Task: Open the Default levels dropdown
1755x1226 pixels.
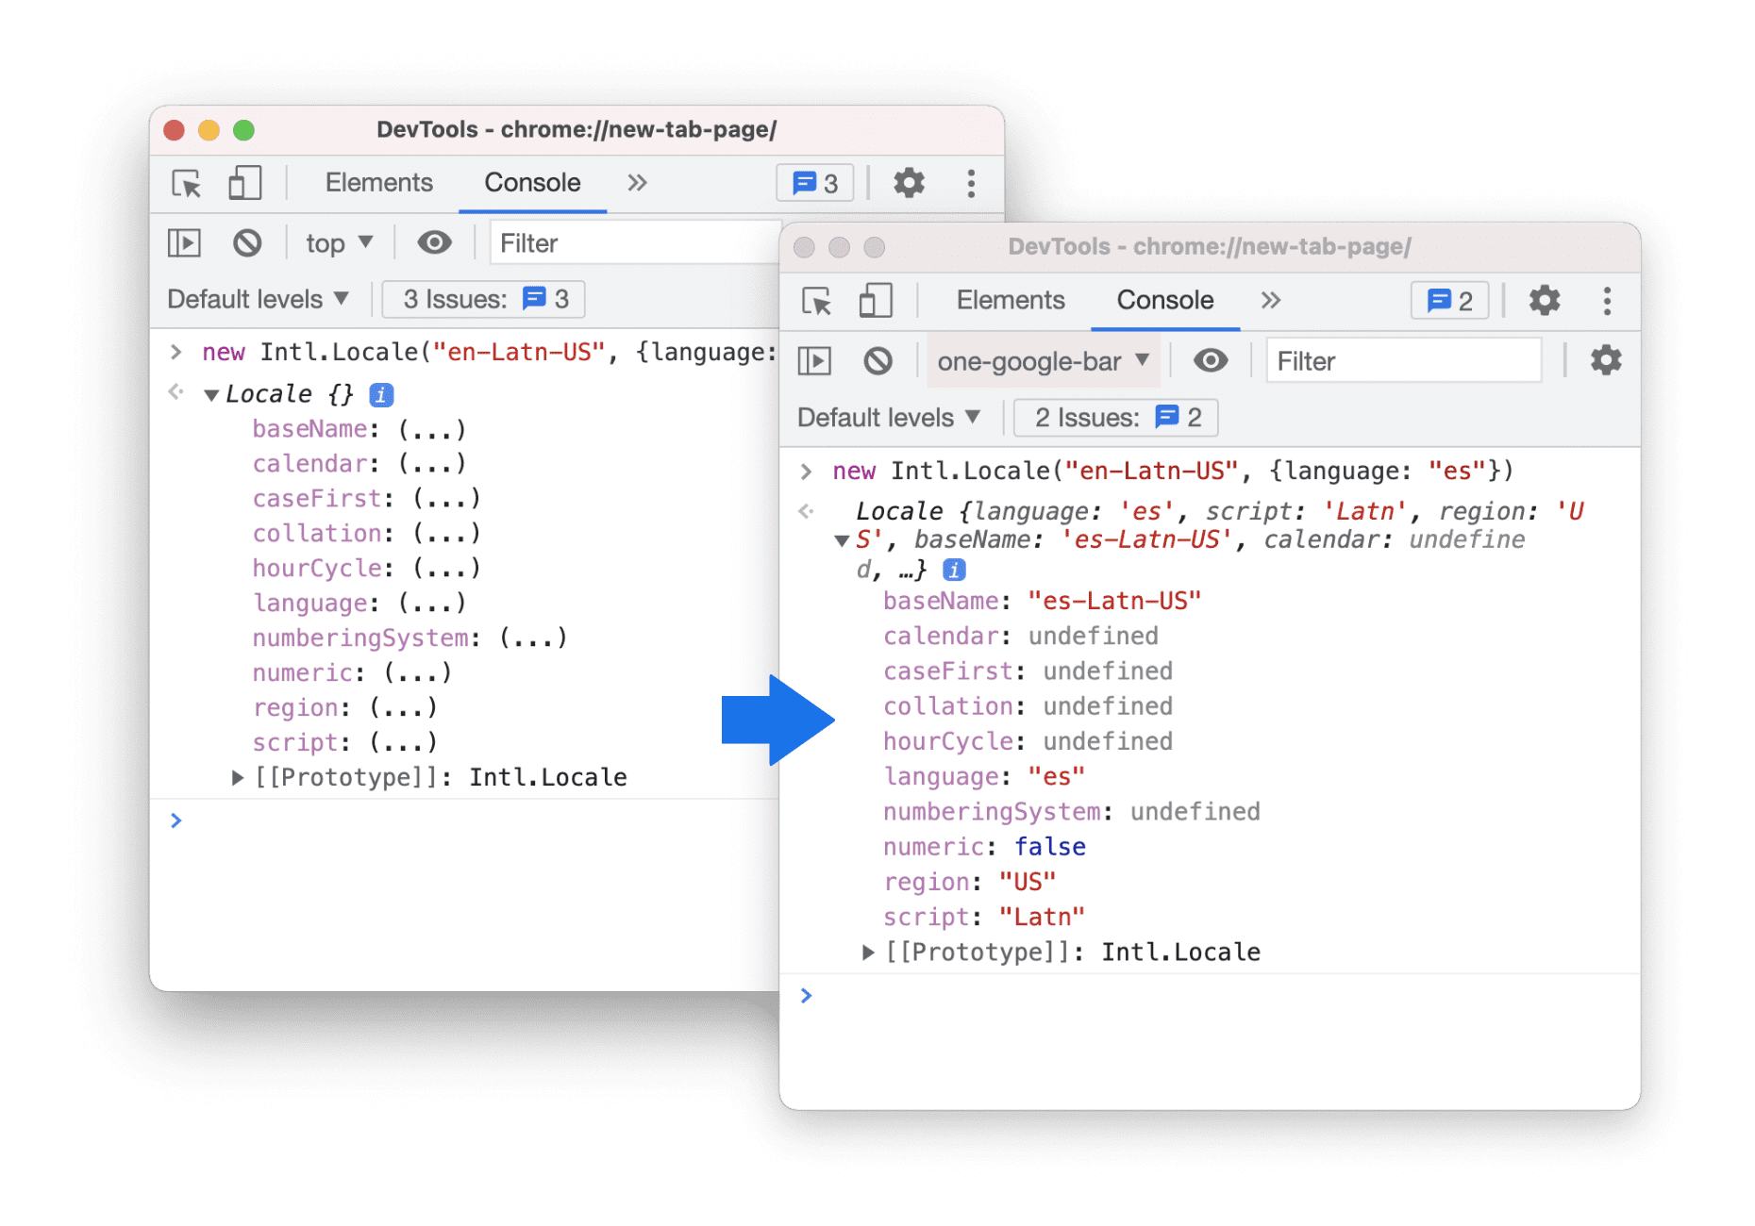Action: 887,417
